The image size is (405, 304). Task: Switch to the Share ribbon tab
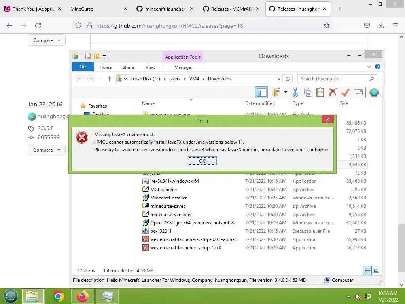click(128, 67)
